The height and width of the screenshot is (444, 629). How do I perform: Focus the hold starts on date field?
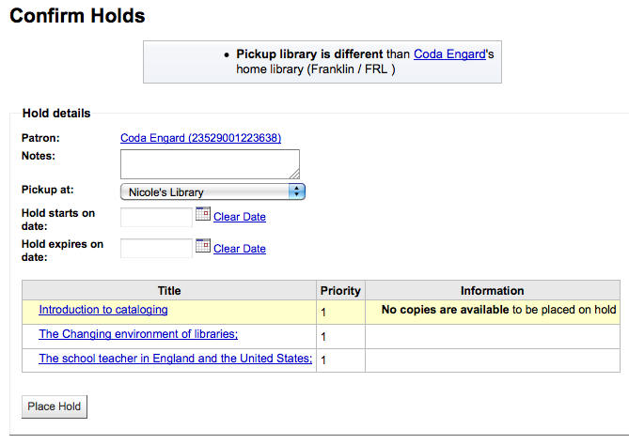click(x=156, y=217)
